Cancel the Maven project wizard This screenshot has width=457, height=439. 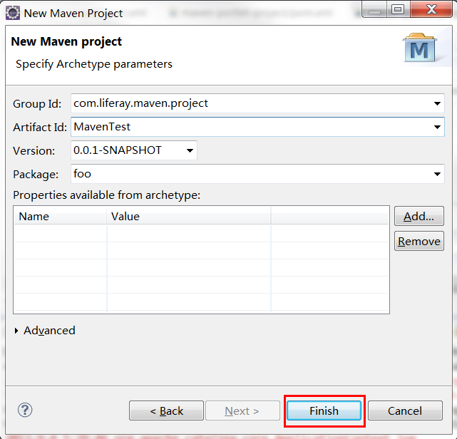tap(404, 410)
